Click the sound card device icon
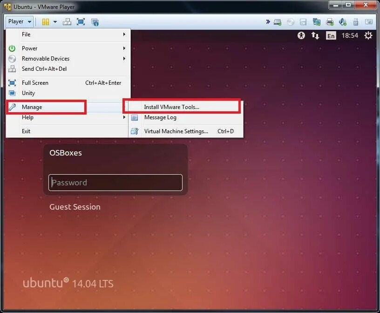This screenshot has height=313, width=380. (342, 22)
